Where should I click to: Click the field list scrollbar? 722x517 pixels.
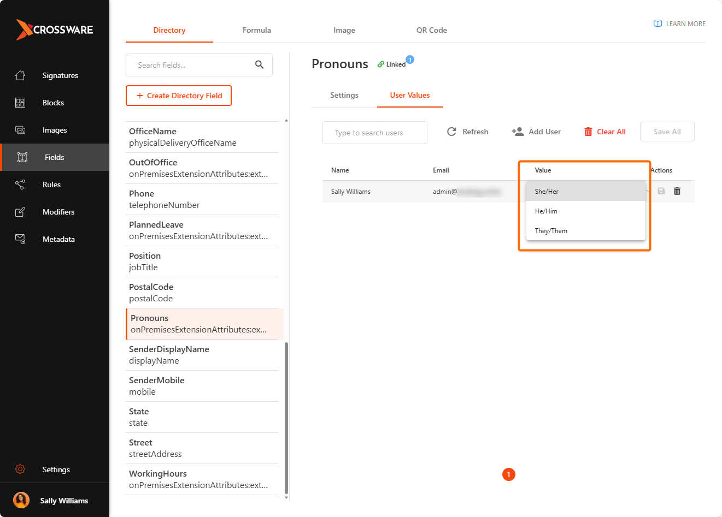coord(286,418)
